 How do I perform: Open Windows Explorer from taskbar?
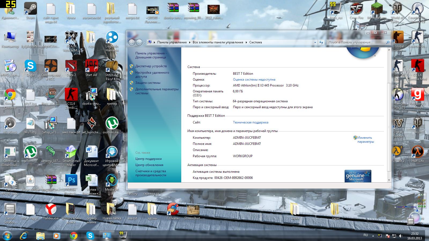[40, 235]
